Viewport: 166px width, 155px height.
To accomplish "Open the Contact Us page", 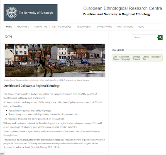I will pyautogui.click(x=41, y=27).
